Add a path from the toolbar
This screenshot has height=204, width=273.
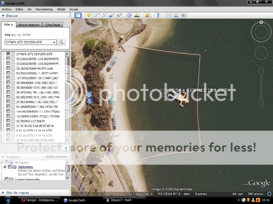tap(104, 15)
